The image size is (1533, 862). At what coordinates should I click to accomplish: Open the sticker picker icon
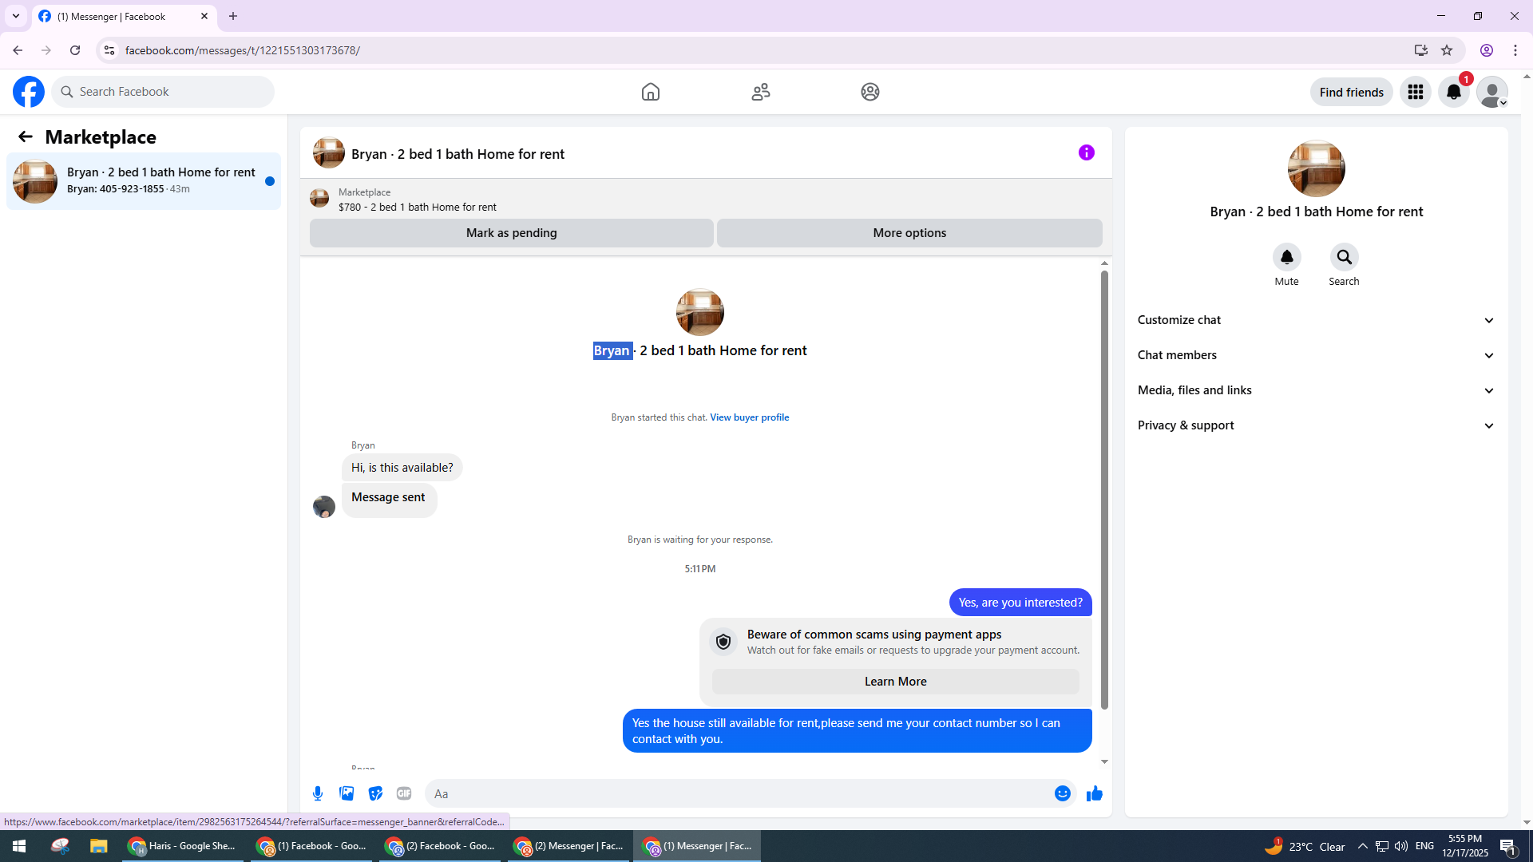tap(375, 793)
